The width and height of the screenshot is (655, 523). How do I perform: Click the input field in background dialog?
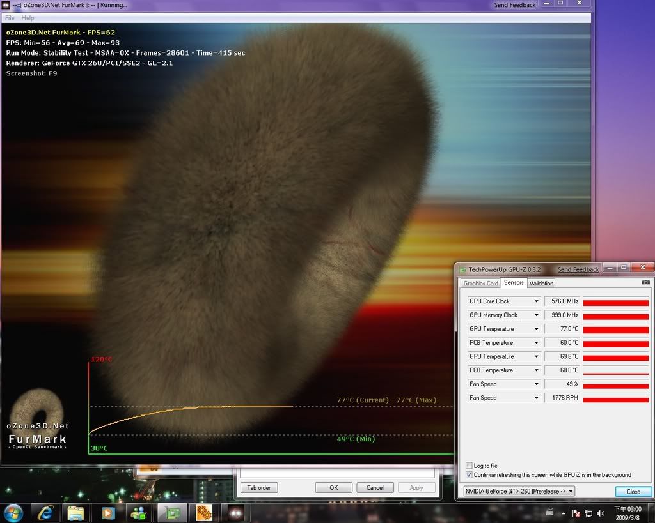(338, 473)
